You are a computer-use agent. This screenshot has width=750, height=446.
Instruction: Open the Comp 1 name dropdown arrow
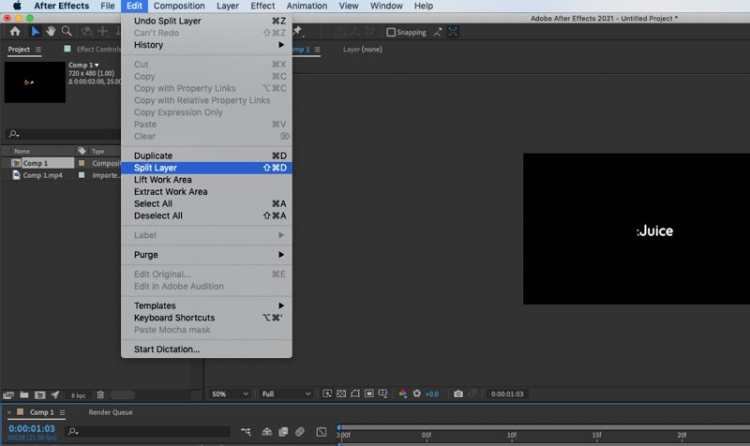pos(97,65)
